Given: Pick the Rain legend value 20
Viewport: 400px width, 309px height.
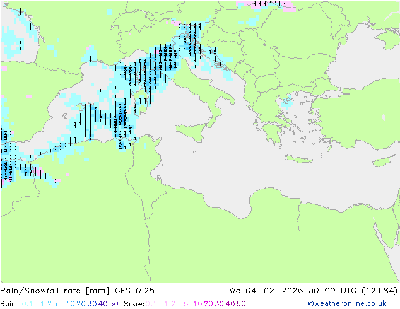Looking at the screenshot, I should coord(81,304).
